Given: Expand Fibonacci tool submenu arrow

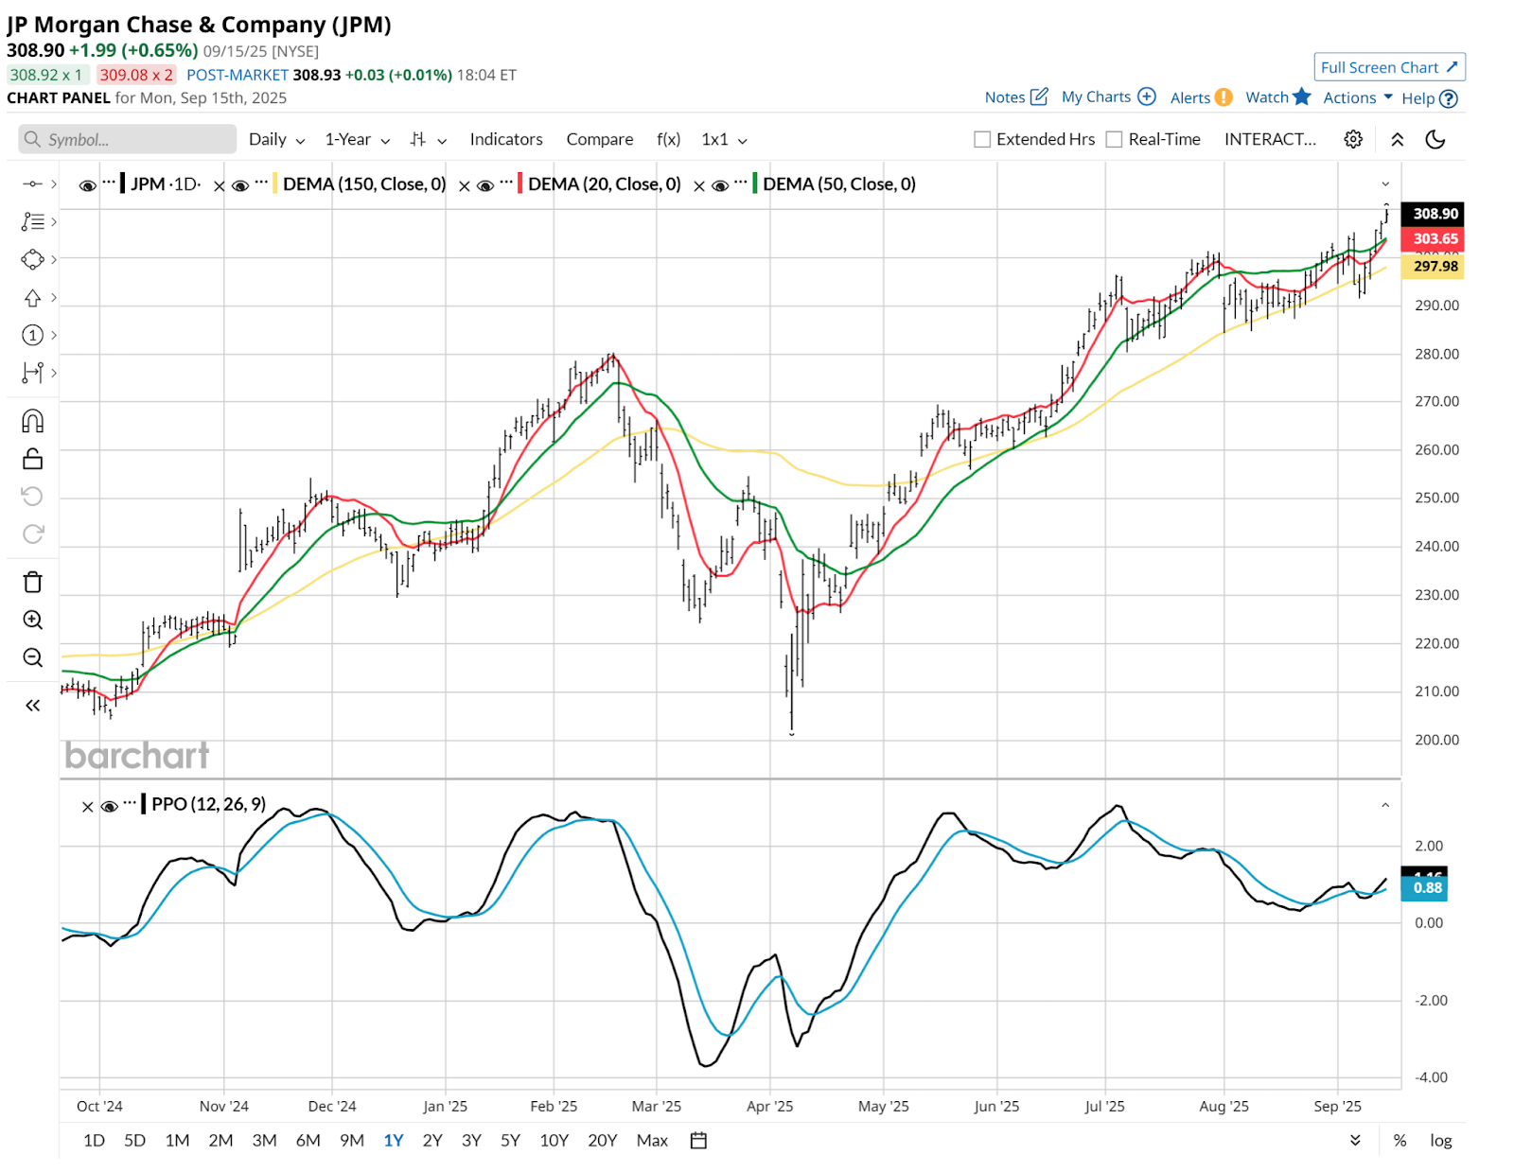Looking at the screenshot, I should click(54, 221).
